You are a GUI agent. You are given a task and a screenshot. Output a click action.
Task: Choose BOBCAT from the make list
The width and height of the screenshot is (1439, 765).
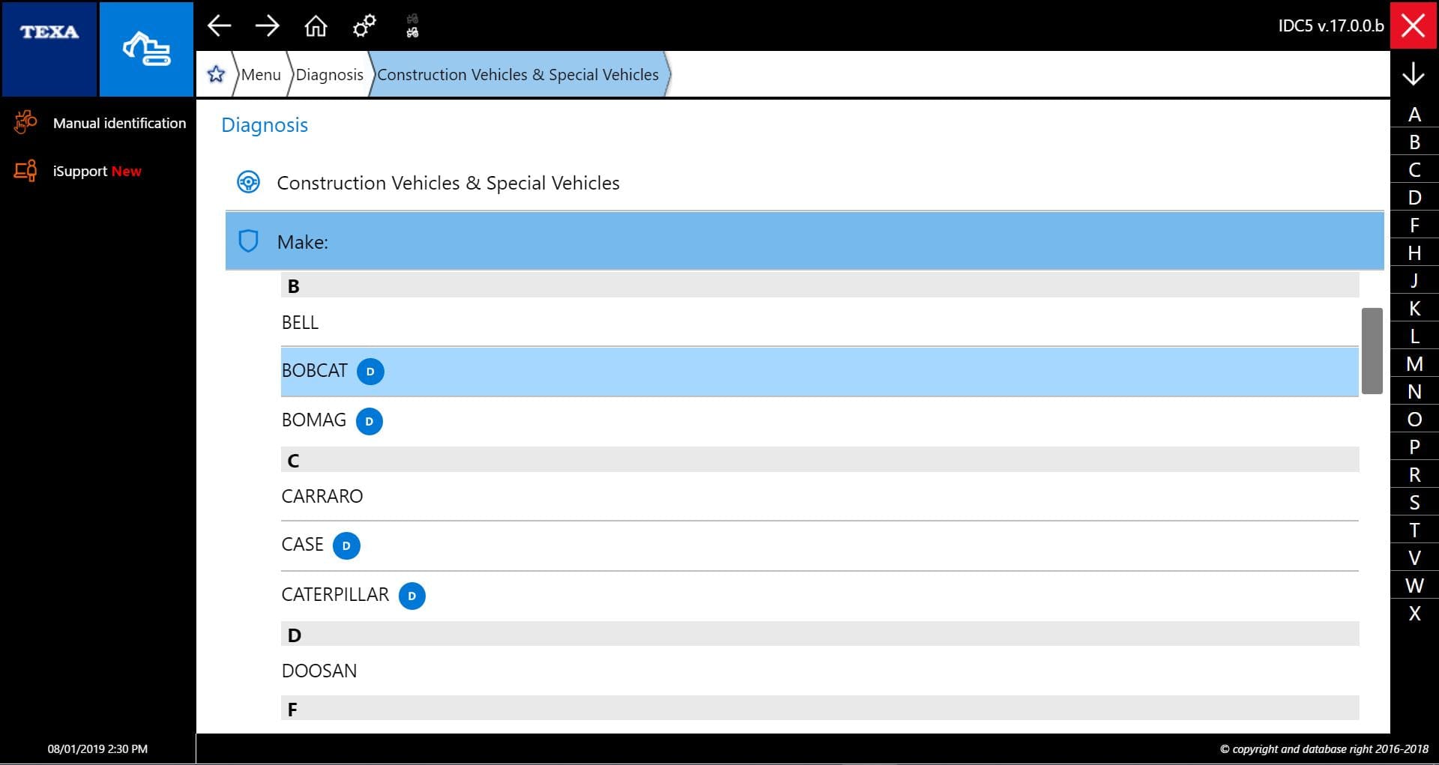[x=315, y=371]
